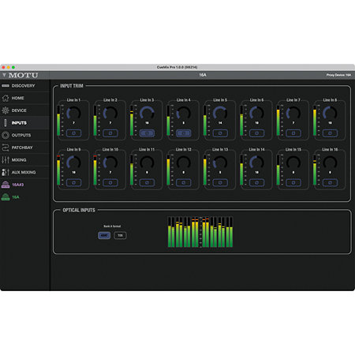Click the Proxy Device 16A text

338,75
